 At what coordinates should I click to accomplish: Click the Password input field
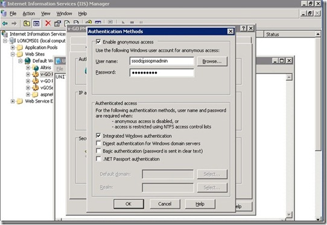point(162,72)
